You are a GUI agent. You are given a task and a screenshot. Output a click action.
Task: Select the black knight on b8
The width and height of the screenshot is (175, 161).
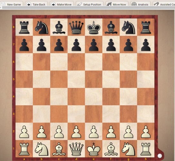point(42,27)
